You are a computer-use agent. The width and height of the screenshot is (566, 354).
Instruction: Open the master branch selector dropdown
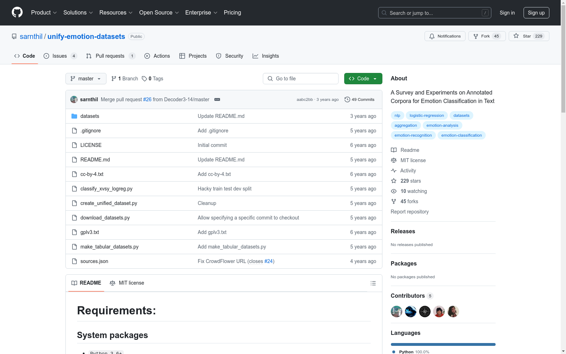pyautogui.click(x=86, y=79)
